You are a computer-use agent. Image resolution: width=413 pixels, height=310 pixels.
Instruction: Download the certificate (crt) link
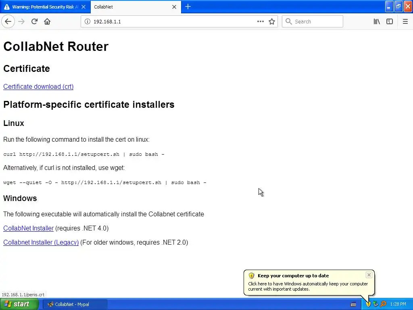click(38, 86)
